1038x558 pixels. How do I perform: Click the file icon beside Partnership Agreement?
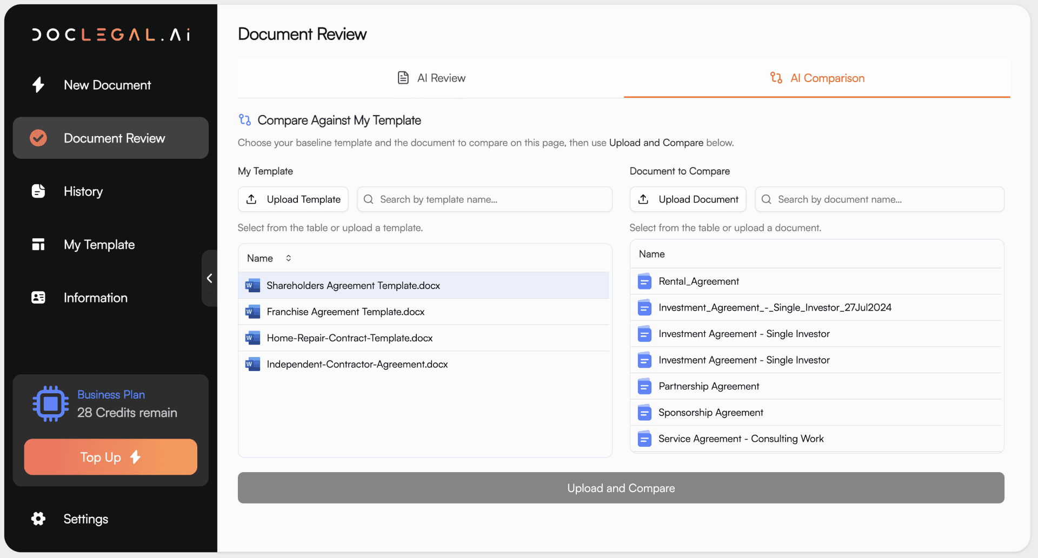[x=644, y=386]
